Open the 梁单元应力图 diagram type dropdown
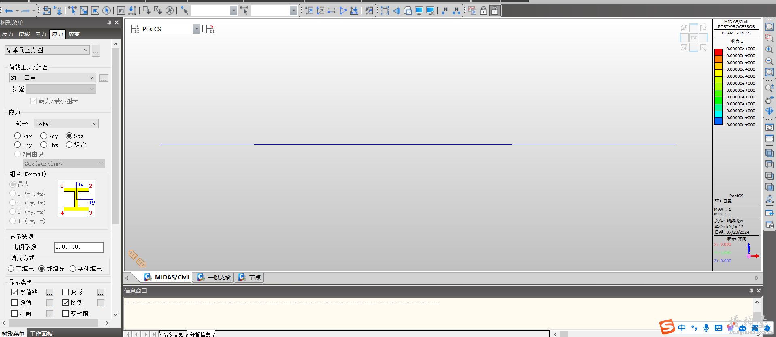 [x=47, y=50]
